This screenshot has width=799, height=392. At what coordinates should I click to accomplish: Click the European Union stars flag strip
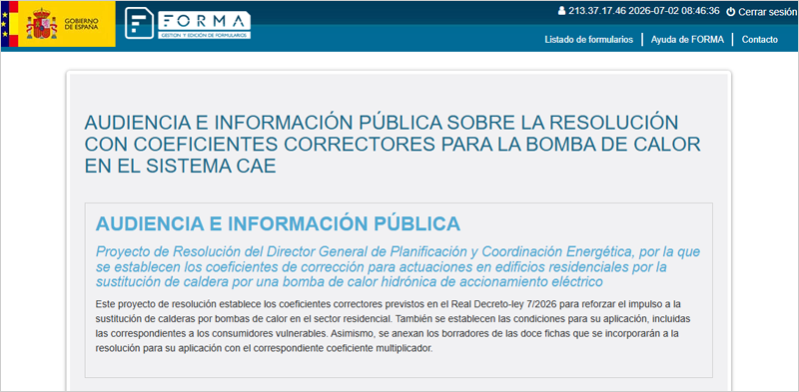(5, 24)
